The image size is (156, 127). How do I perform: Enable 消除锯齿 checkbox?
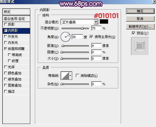(77, 75)
